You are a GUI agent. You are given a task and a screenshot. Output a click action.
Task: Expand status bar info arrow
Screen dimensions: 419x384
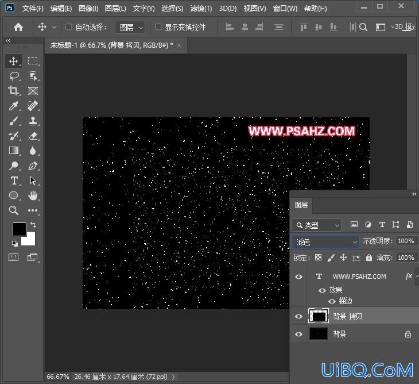(x=173, y=377)
